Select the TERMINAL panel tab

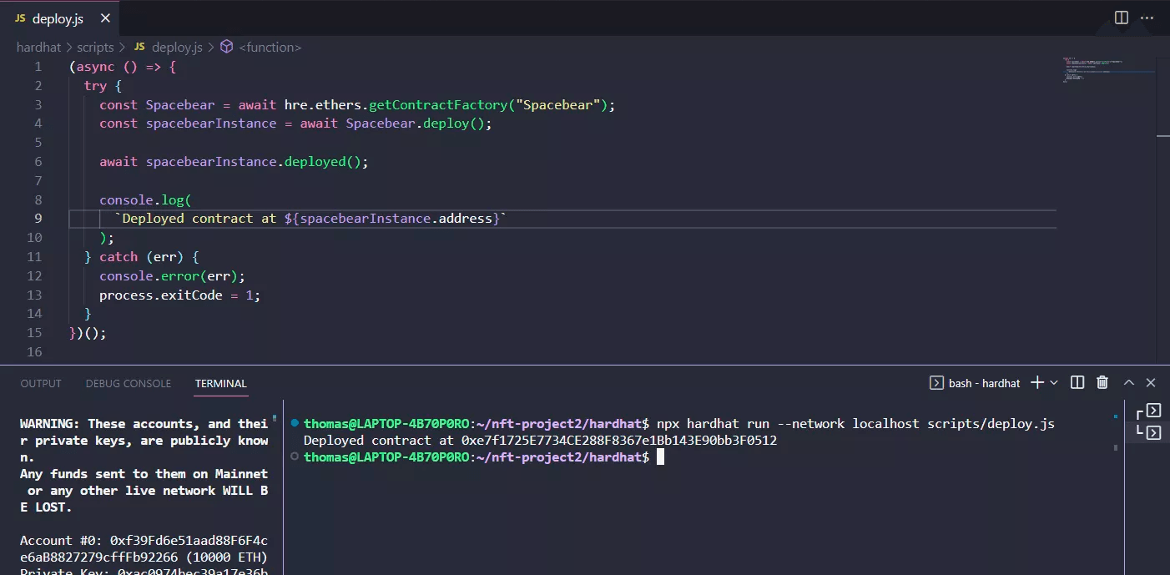pyautogui.click(x=221, y=383)
